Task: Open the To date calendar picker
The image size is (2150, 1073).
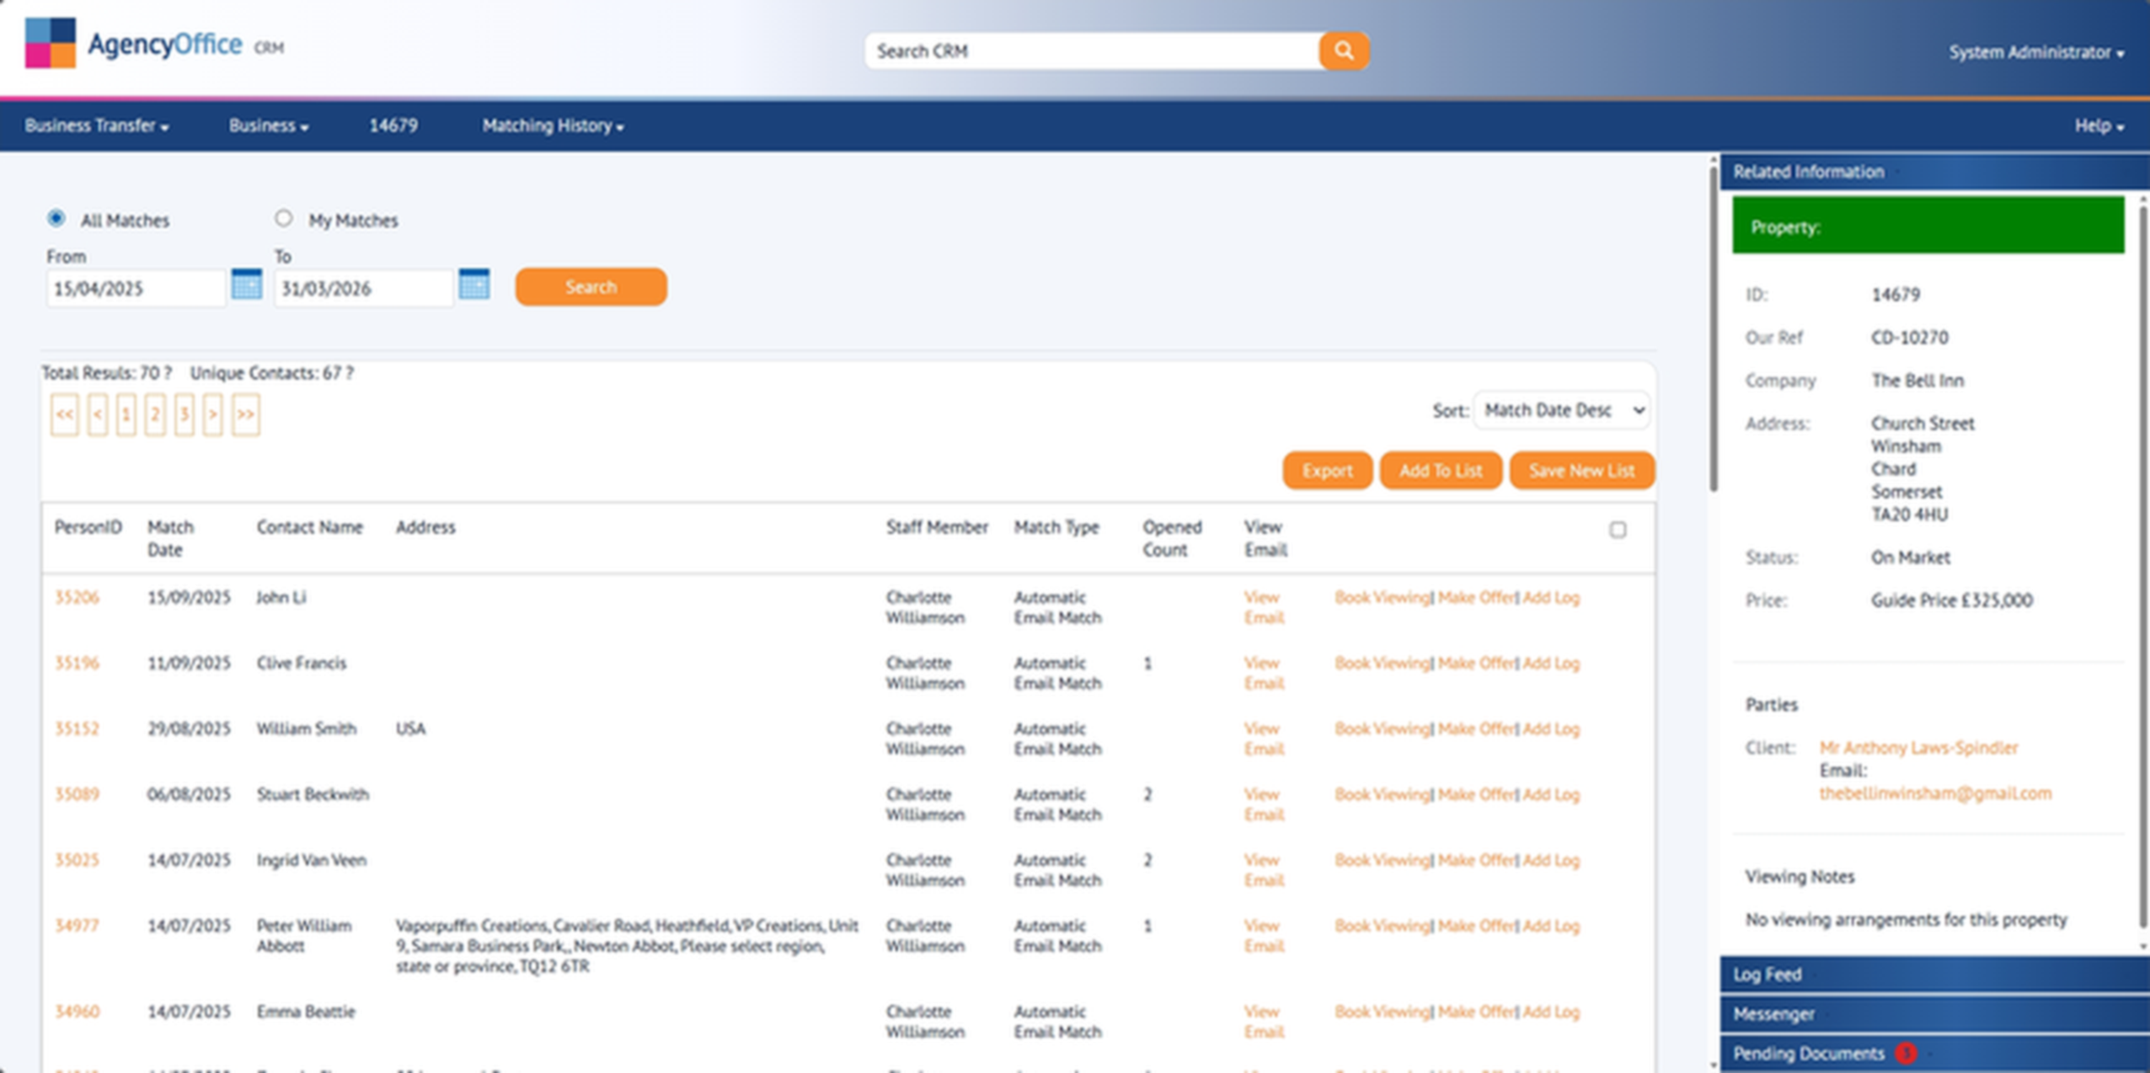Action: tap(473, 285)
